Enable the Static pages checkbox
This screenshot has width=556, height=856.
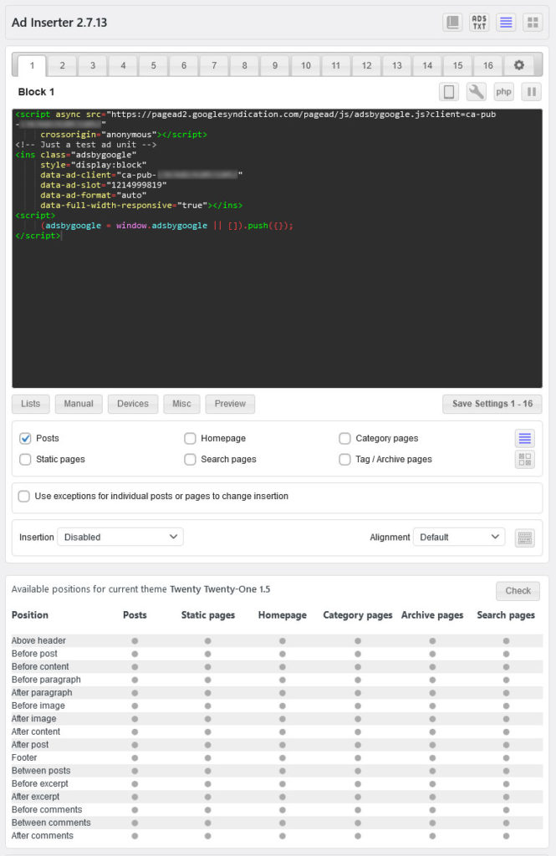coord(25,459)
